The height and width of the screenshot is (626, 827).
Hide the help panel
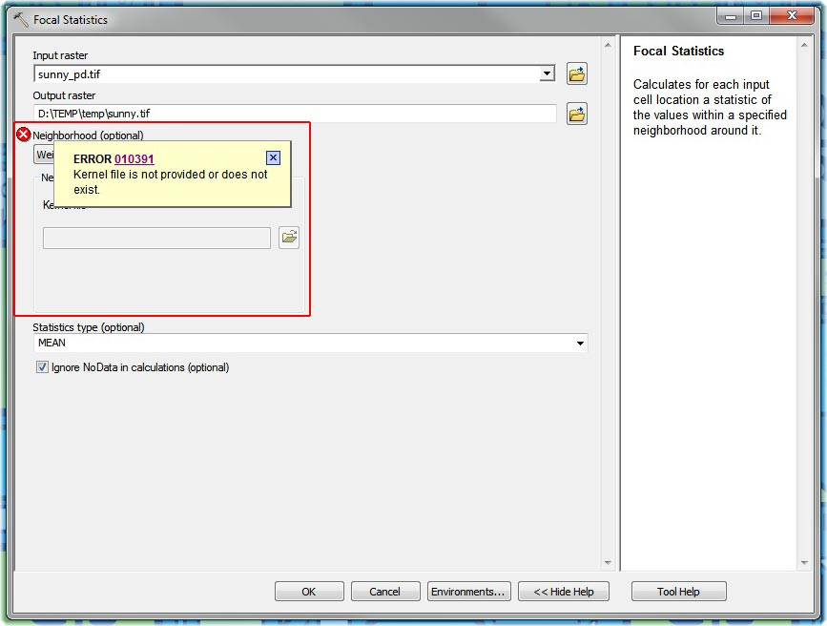563,591
